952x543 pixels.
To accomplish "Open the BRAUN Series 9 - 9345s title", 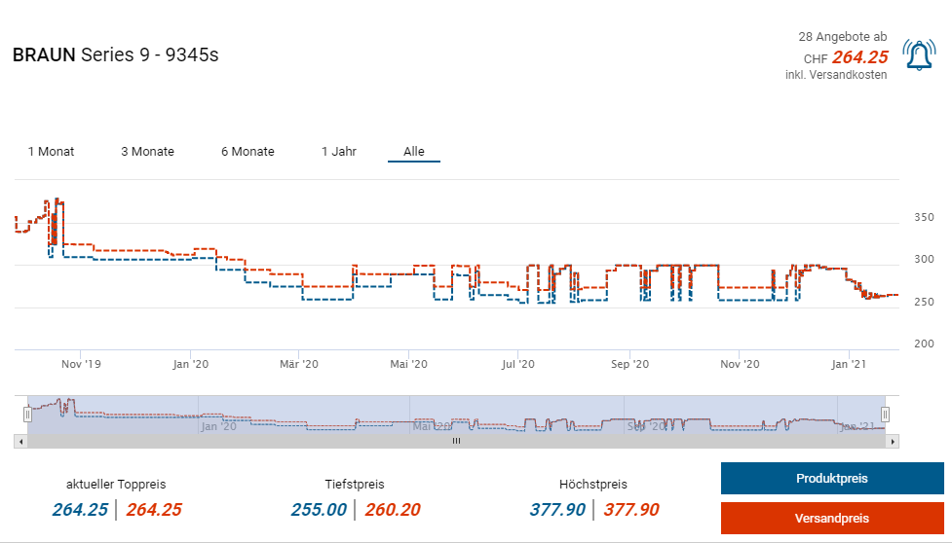I will pyautogui.click(x=115, y=54).
